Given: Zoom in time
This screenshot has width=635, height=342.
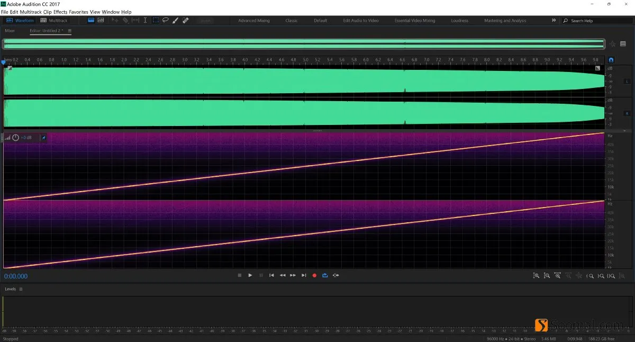Looking at the screenshot, I should click(x=557, y=275).
